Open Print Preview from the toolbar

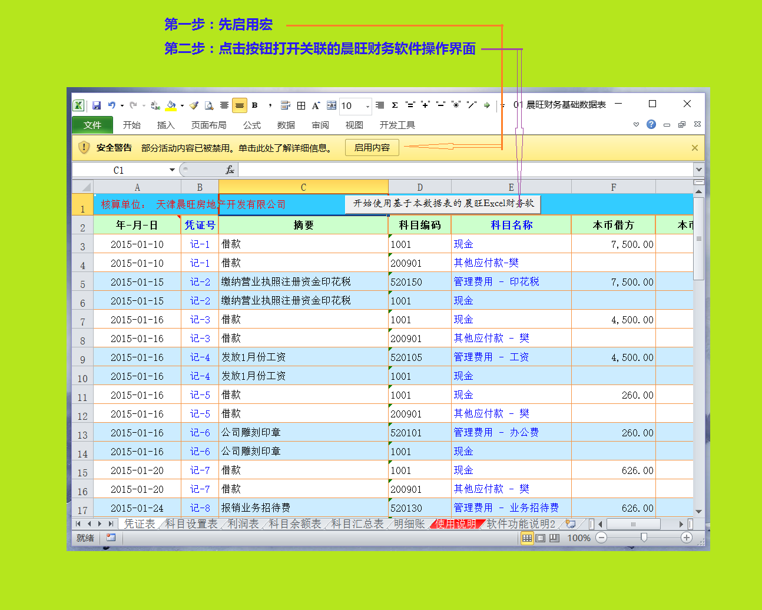[x=209, y=105]
